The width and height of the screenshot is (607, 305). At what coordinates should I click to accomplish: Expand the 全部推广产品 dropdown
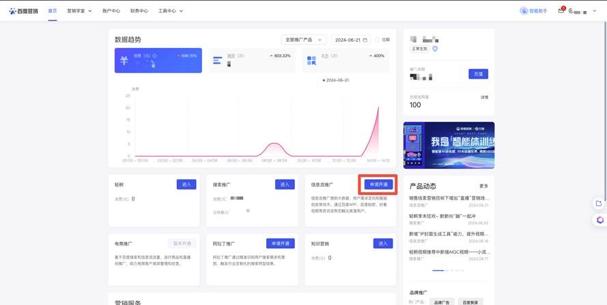[x=304, y=40]
